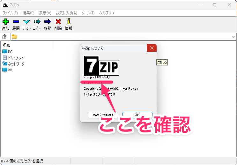The image size is (237, 165).
Task: Expand the address bar dropdown arrow
Action: tap(234, 37)
